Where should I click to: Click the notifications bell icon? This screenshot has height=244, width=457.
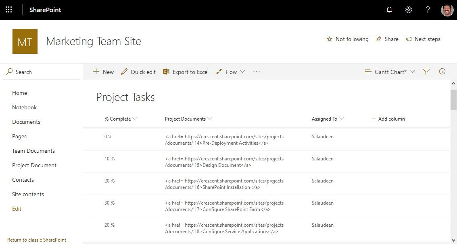click(x=389, y=10)
